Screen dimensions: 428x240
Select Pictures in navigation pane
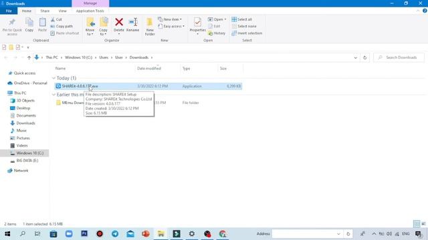20,138
